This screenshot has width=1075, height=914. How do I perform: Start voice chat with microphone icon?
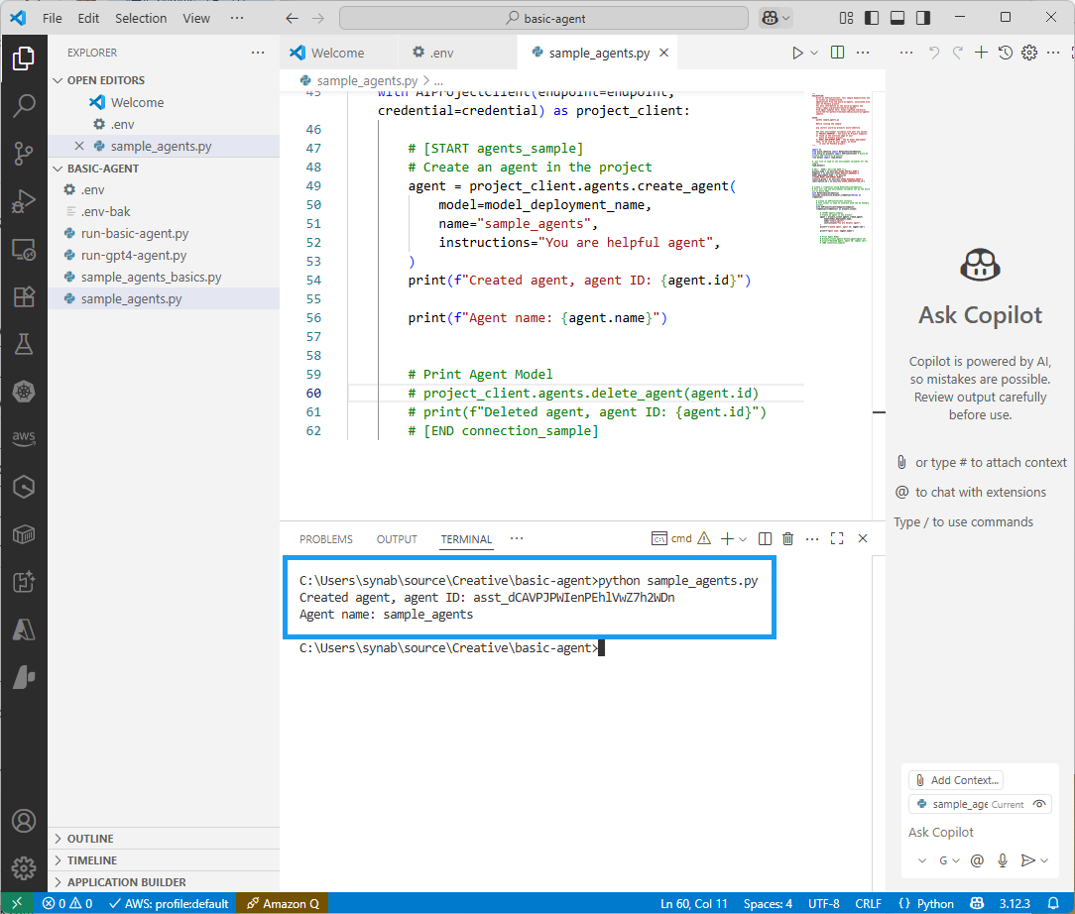(1003, 860)
